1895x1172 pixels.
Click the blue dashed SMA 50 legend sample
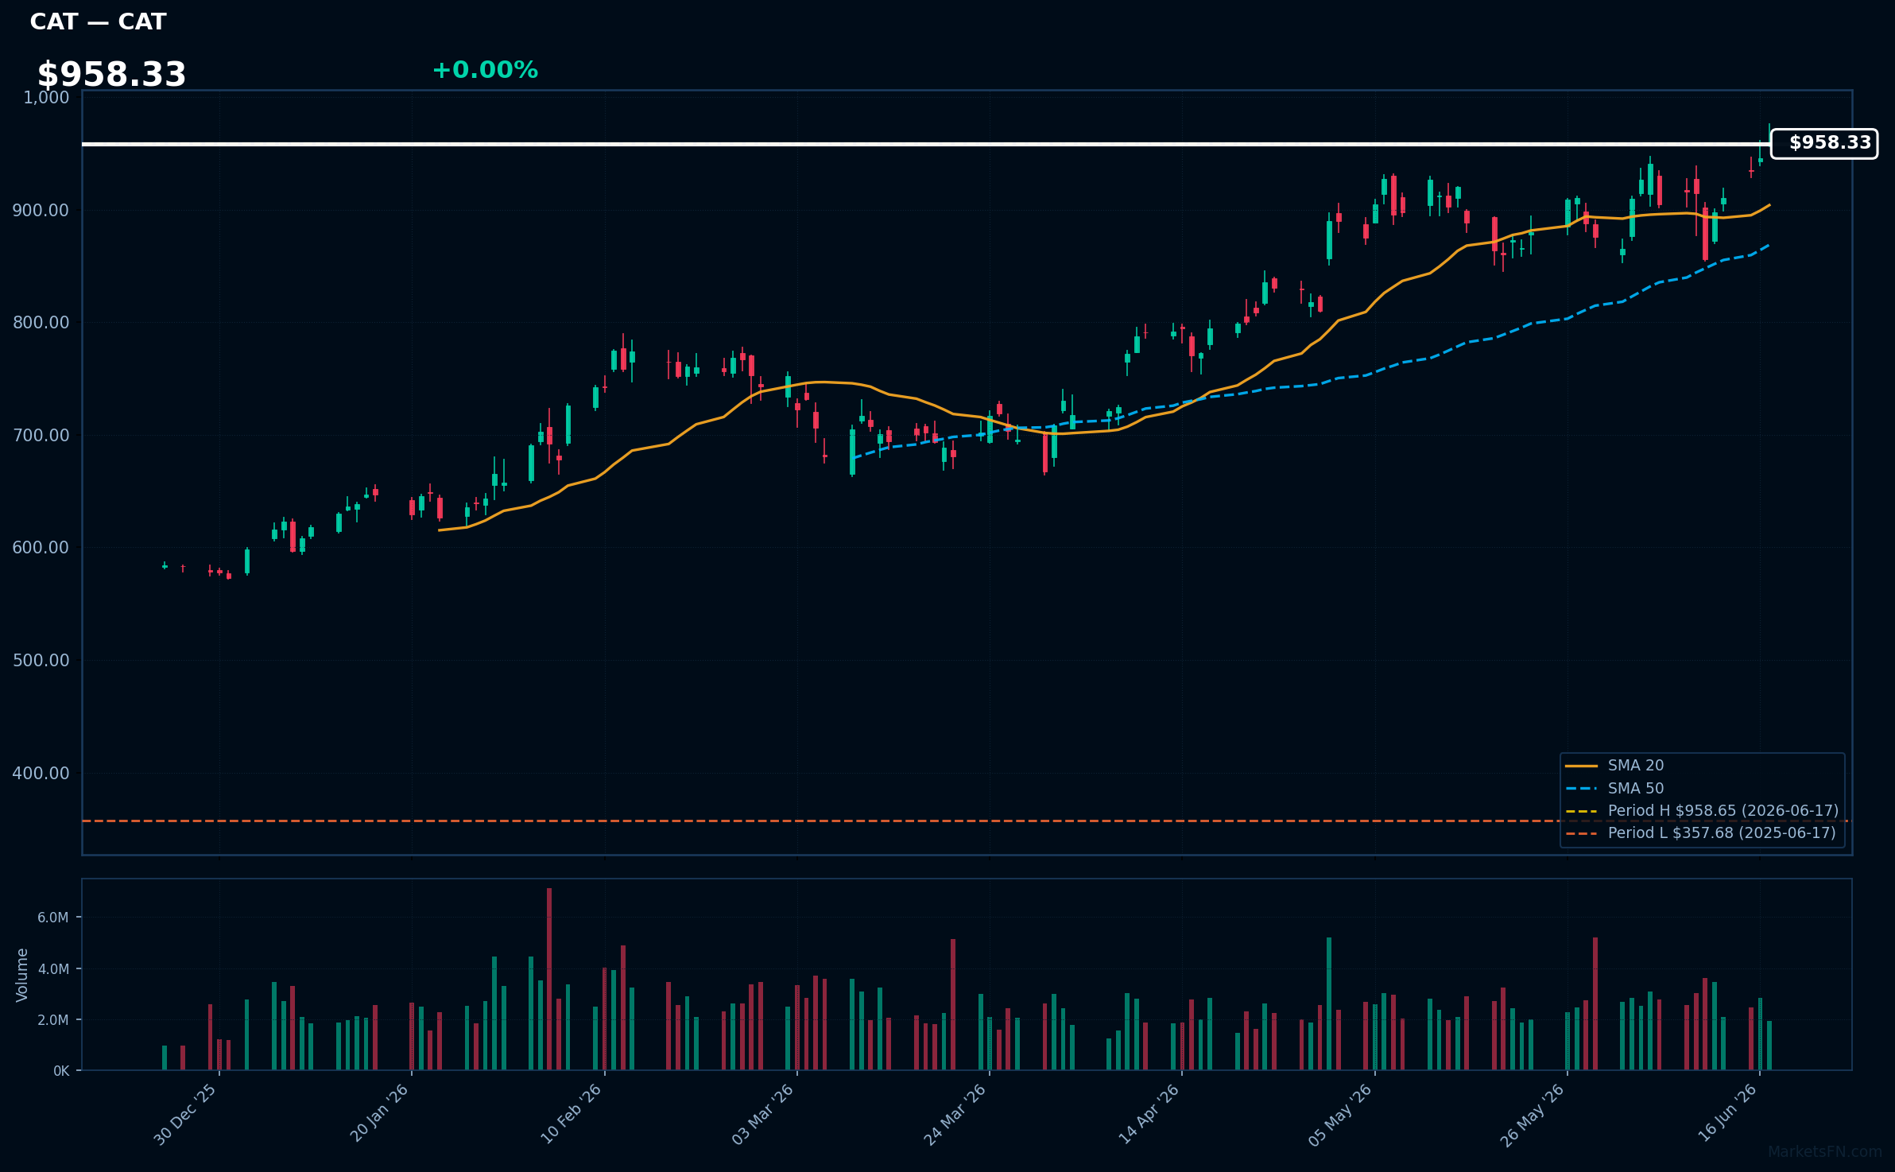point(1582,789)
